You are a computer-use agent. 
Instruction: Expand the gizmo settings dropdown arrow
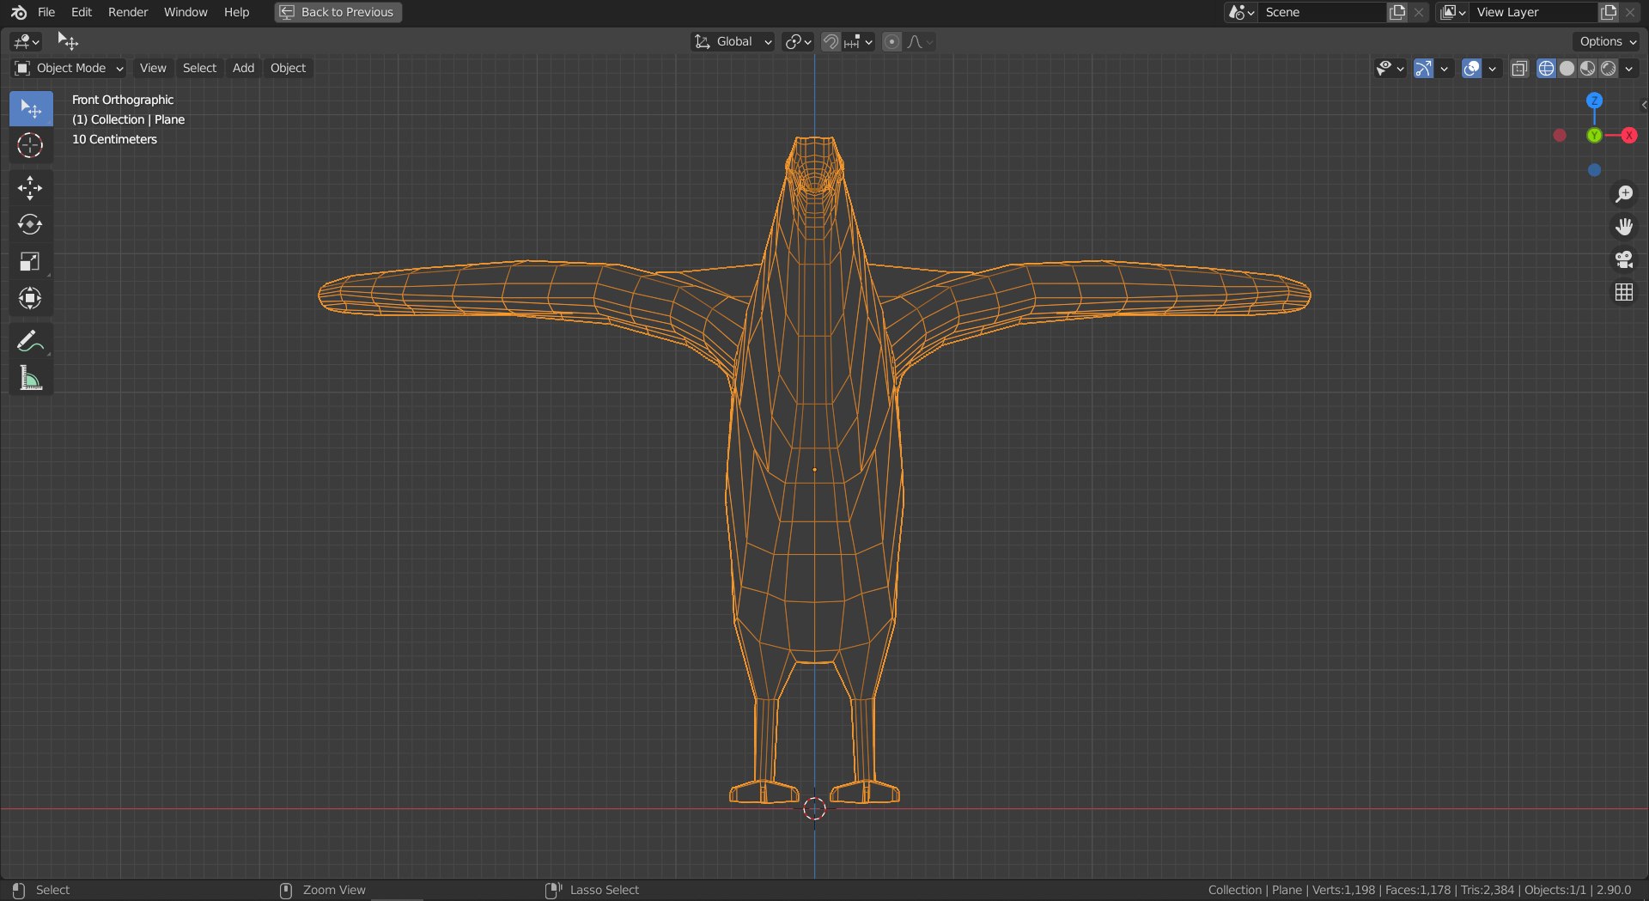click(x=1444, y=69)
